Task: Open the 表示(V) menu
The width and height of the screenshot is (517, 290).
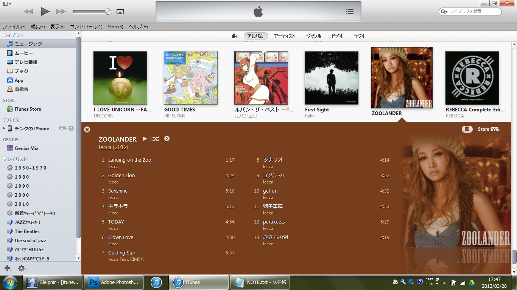Action: click(x=58, y=27)
